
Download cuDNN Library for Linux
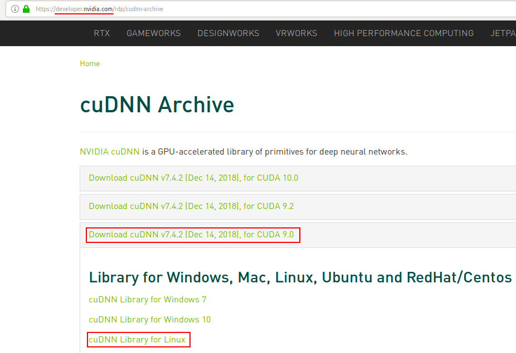tap(137, 340)
